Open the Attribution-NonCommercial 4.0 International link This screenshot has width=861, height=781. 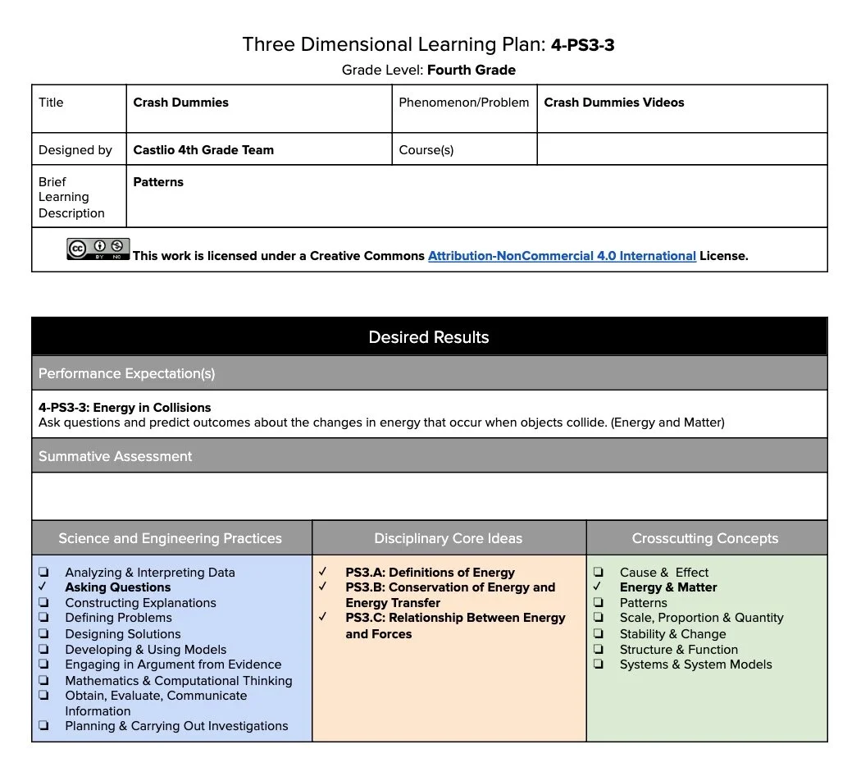tap(562, 255)
